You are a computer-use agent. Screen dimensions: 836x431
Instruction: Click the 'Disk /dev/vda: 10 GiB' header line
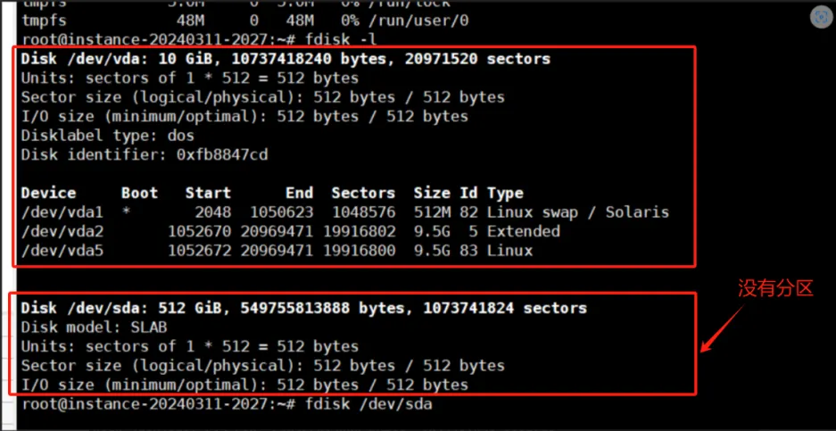click(x=286, y=59)
